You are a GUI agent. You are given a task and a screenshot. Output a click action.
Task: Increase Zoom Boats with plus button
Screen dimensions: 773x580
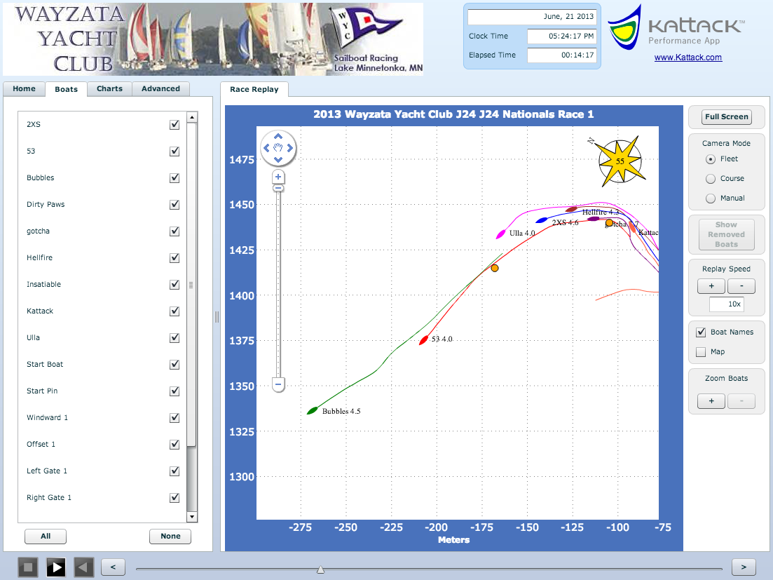(x=711, y=401)
